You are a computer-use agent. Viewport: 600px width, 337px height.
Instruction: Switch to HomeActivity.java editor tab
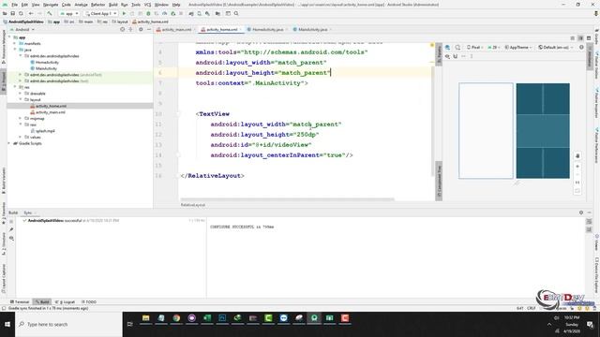click(267, 29)
